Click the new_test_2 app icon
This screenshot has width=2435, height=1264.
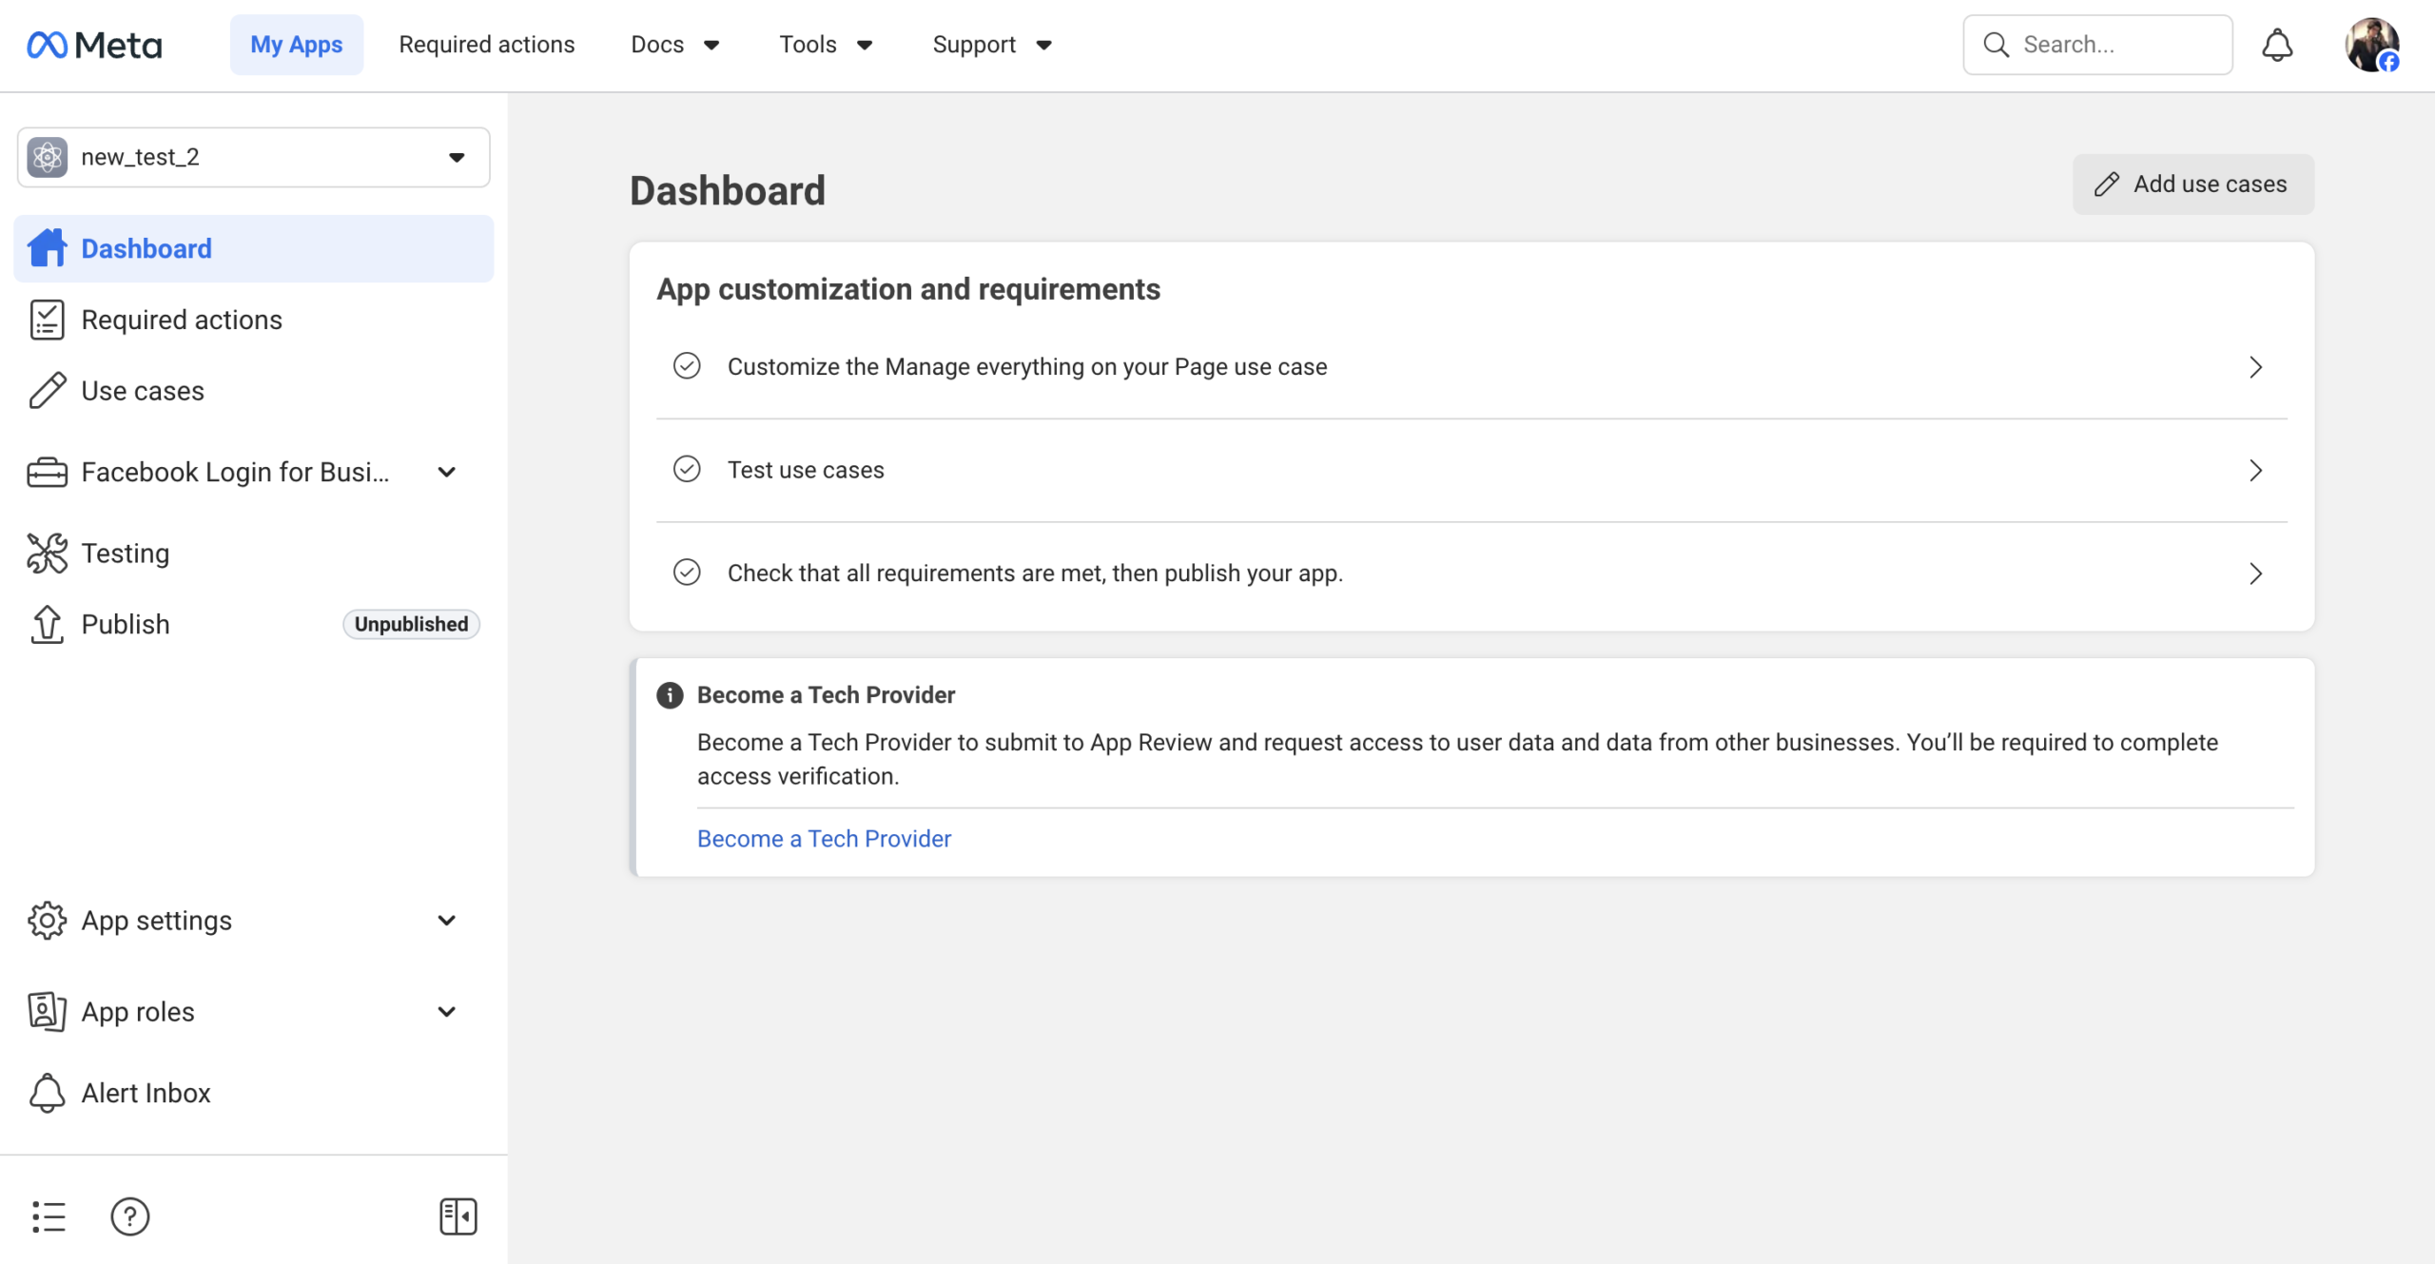coord(48,157)
